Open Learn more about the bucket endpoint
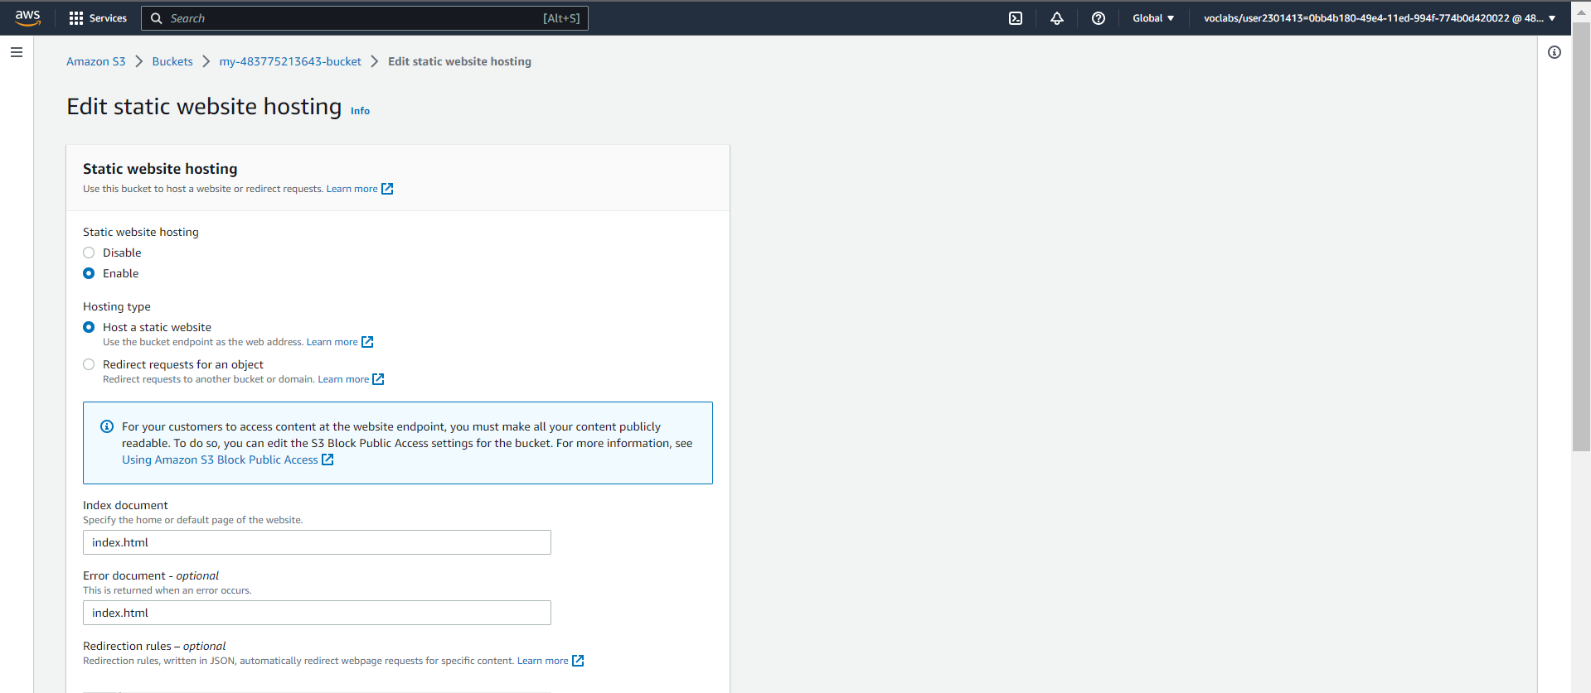This screenshot has width=1591, height=693. tap(332, 342)
